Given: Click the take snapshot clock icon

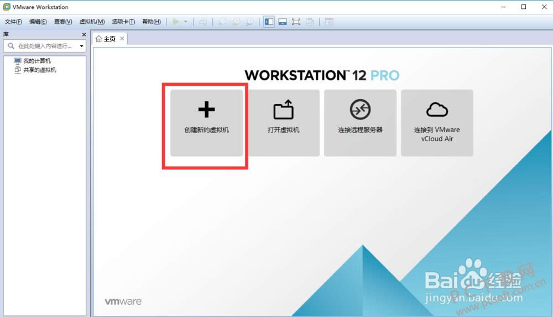Looking at the screenshot, I should 222,22.
